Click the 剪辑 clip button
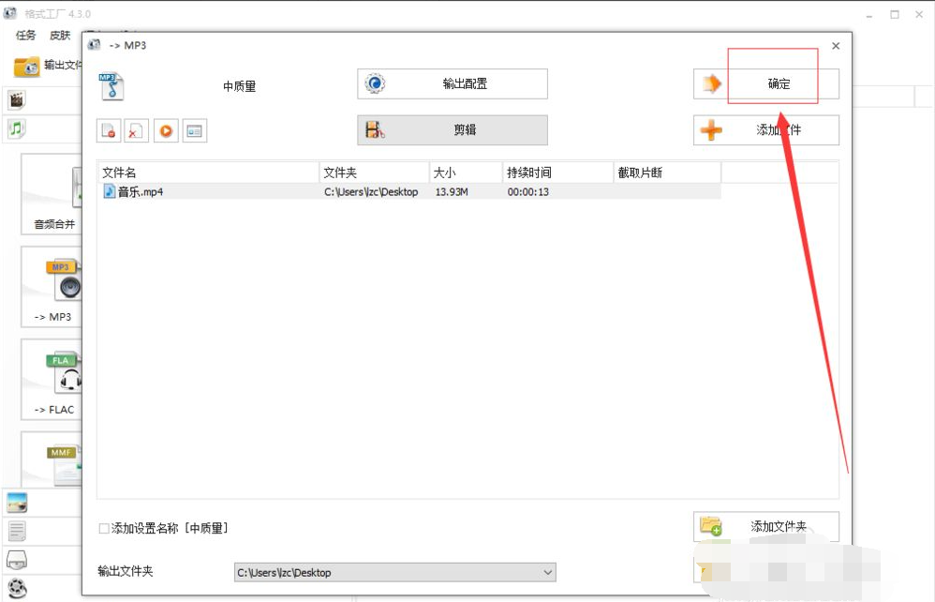This screenshot has height=602, width=935. click(453, 130)
